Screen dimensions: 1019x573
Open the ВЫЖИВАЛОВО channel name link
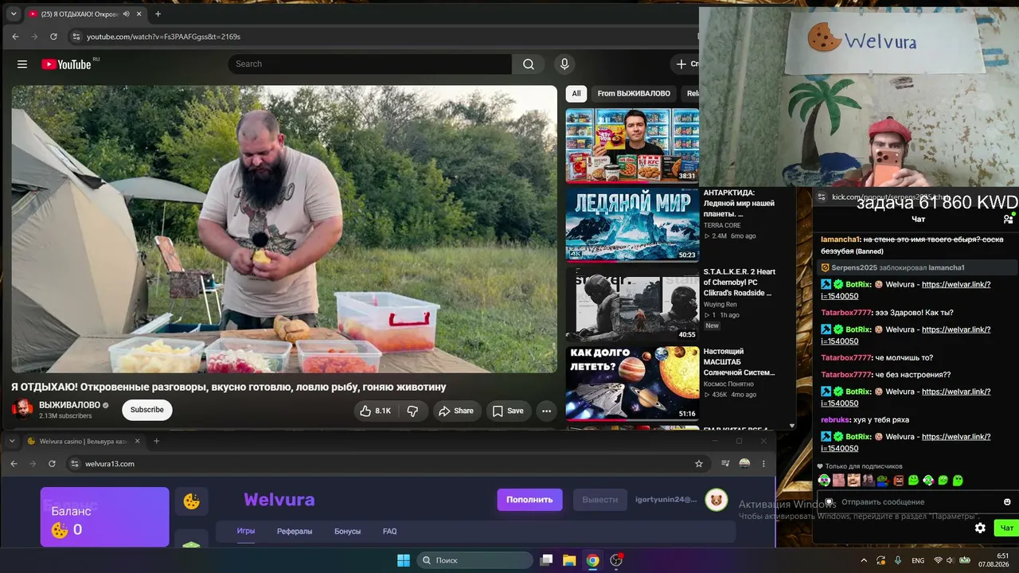[69, 405]
